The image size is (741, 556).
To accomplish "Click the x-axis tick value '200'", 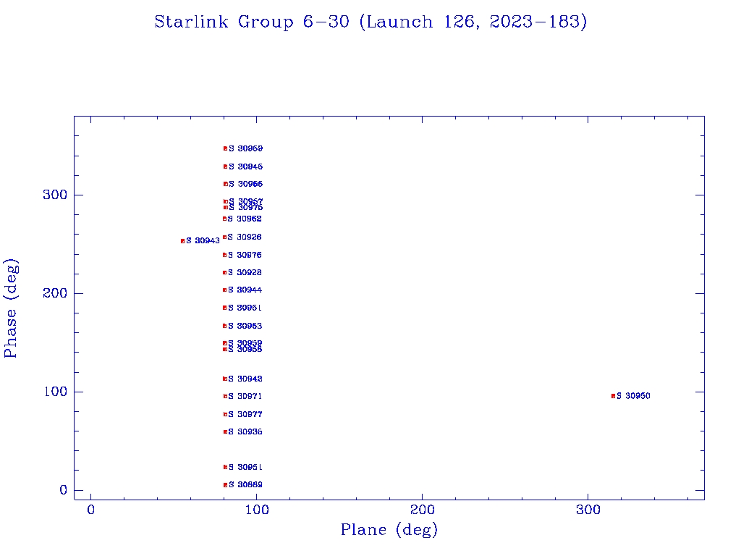I will pos(422,510).
